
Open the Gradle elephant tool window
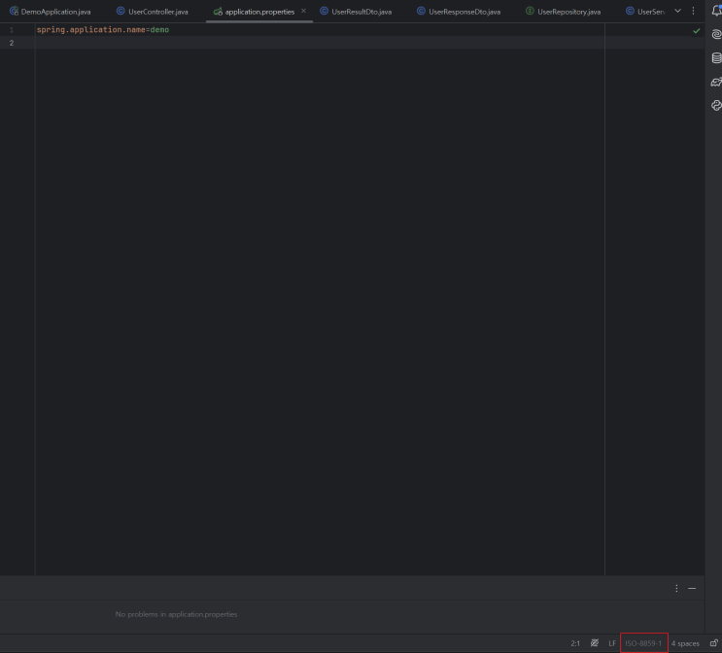(716, 82)
